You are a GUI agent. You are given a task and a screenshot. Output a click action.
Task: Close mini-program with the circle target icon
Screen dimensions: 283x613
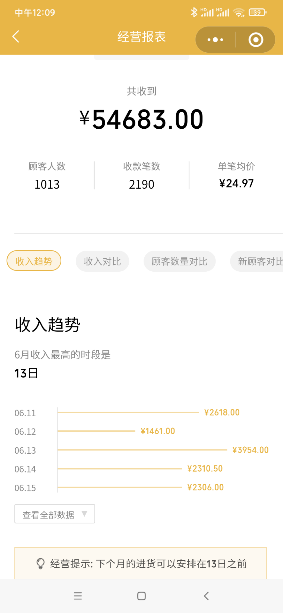click(256, 40)
